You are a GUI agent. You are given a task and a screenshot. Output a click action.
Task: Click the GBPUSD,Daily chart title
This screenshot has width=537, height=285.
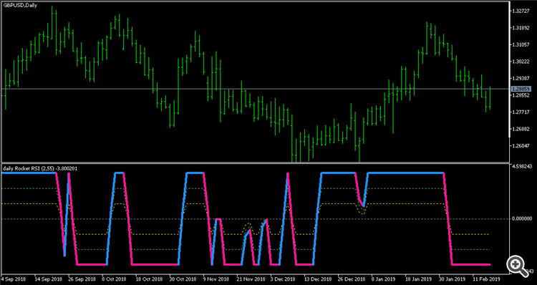[20, 6]
